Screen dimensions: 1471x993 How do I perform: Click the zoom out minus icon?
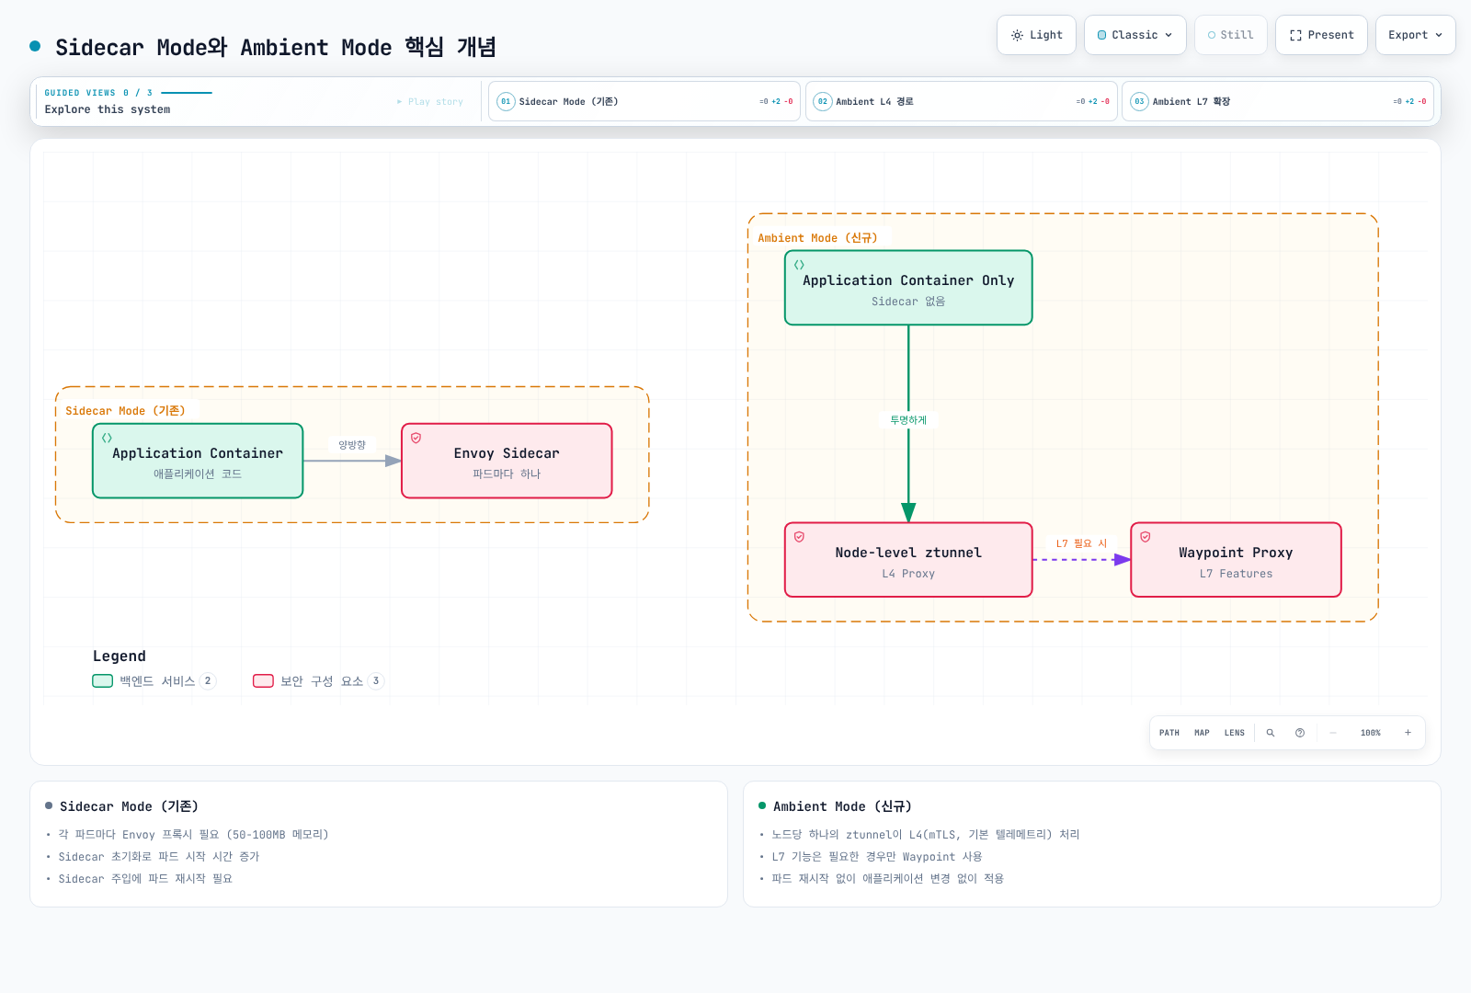point(1333,733)
